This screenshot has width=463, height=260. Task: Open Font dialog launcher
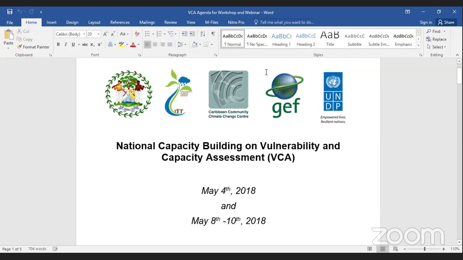(139, 55)
